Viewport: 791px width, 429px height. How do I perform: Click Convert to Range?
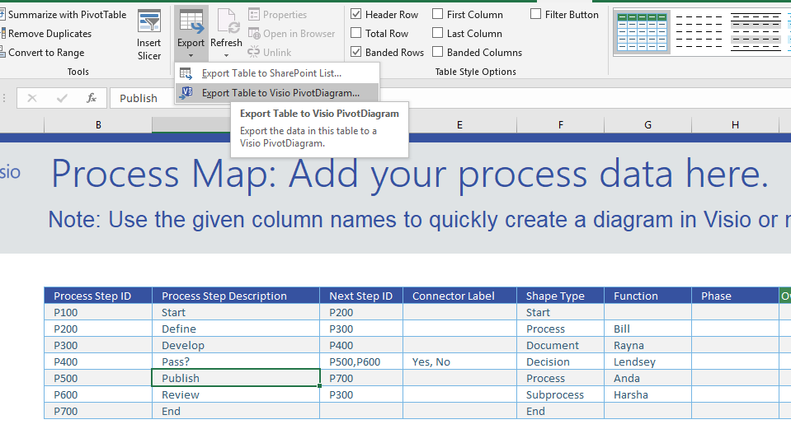point(46,53)
